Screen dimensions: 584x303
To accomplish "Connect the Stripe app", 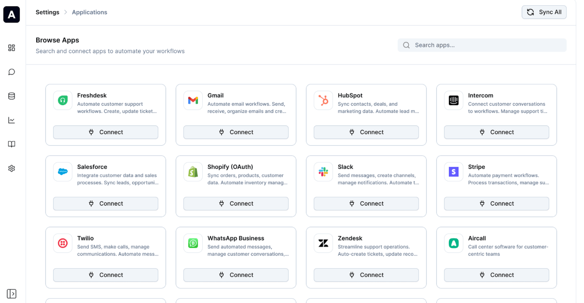I will pyautogui.click(x=497, y=204).
